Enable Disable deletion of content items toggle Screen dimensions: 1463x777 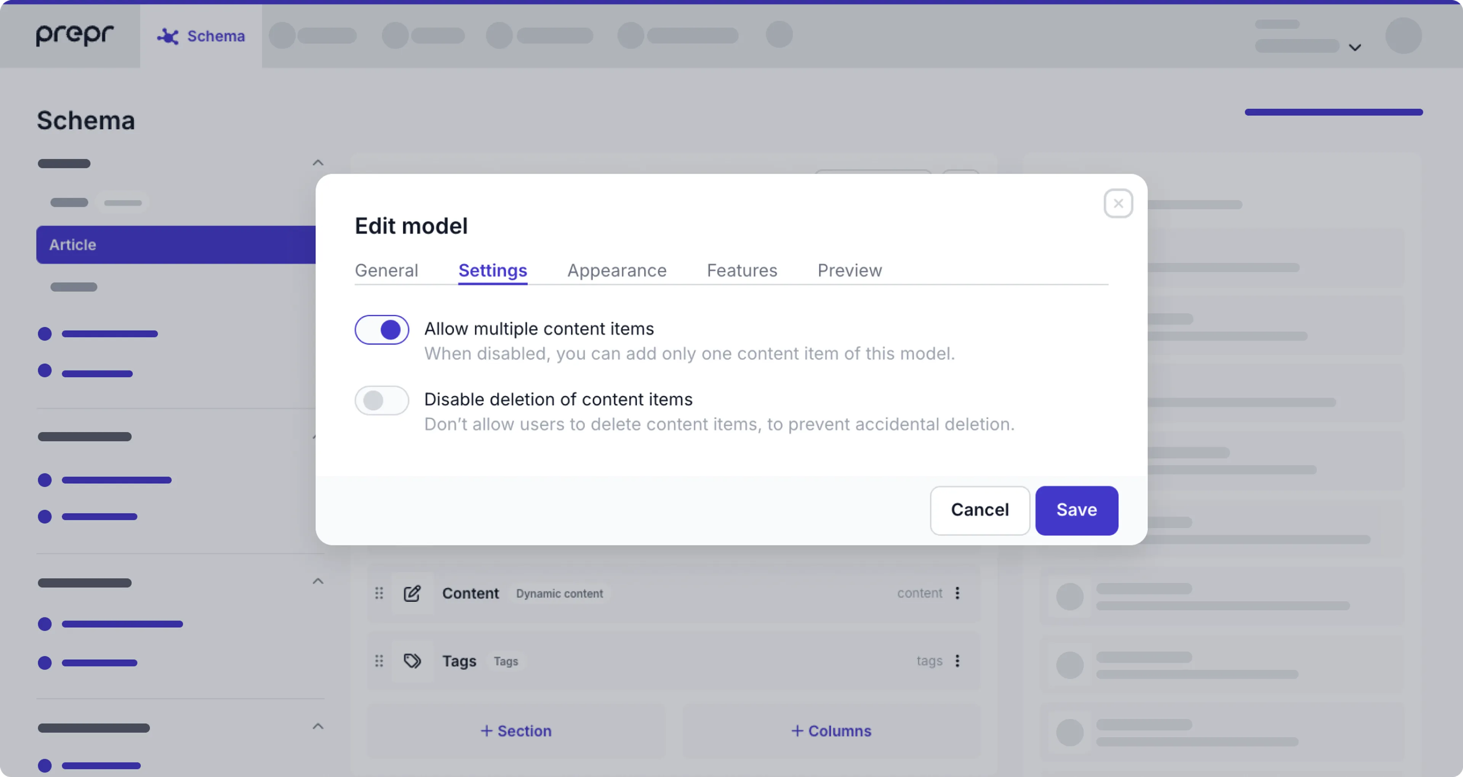pyautogui.click(x=381, y=400)
